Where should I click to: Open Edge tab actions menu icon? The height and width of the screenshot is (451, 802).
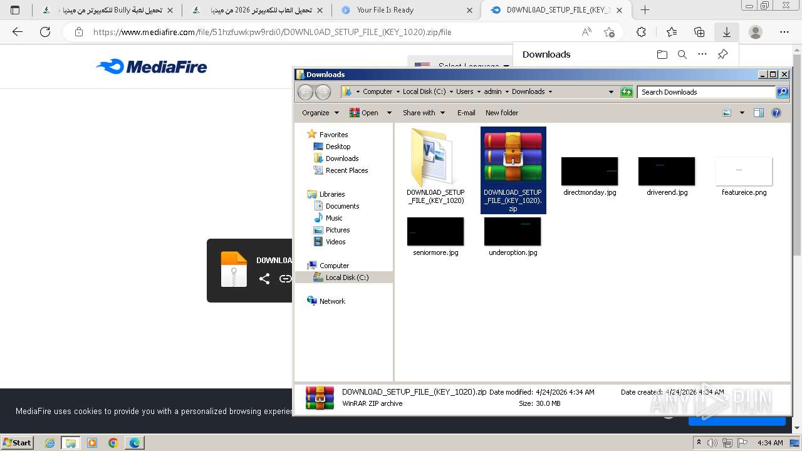point(15,10)
